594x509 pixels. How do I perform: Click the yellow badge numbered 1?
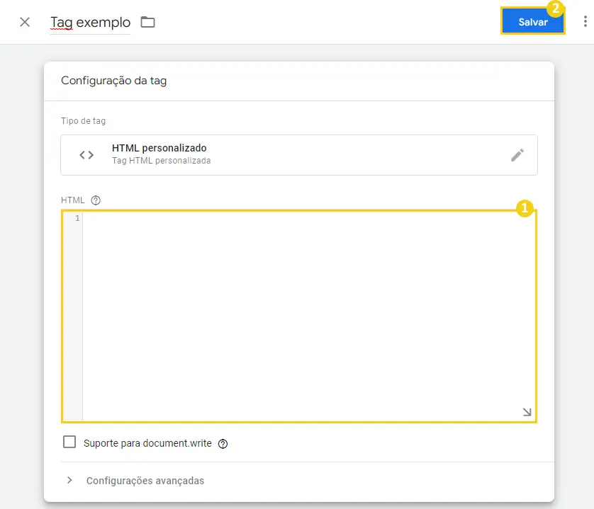pos(525,208)
